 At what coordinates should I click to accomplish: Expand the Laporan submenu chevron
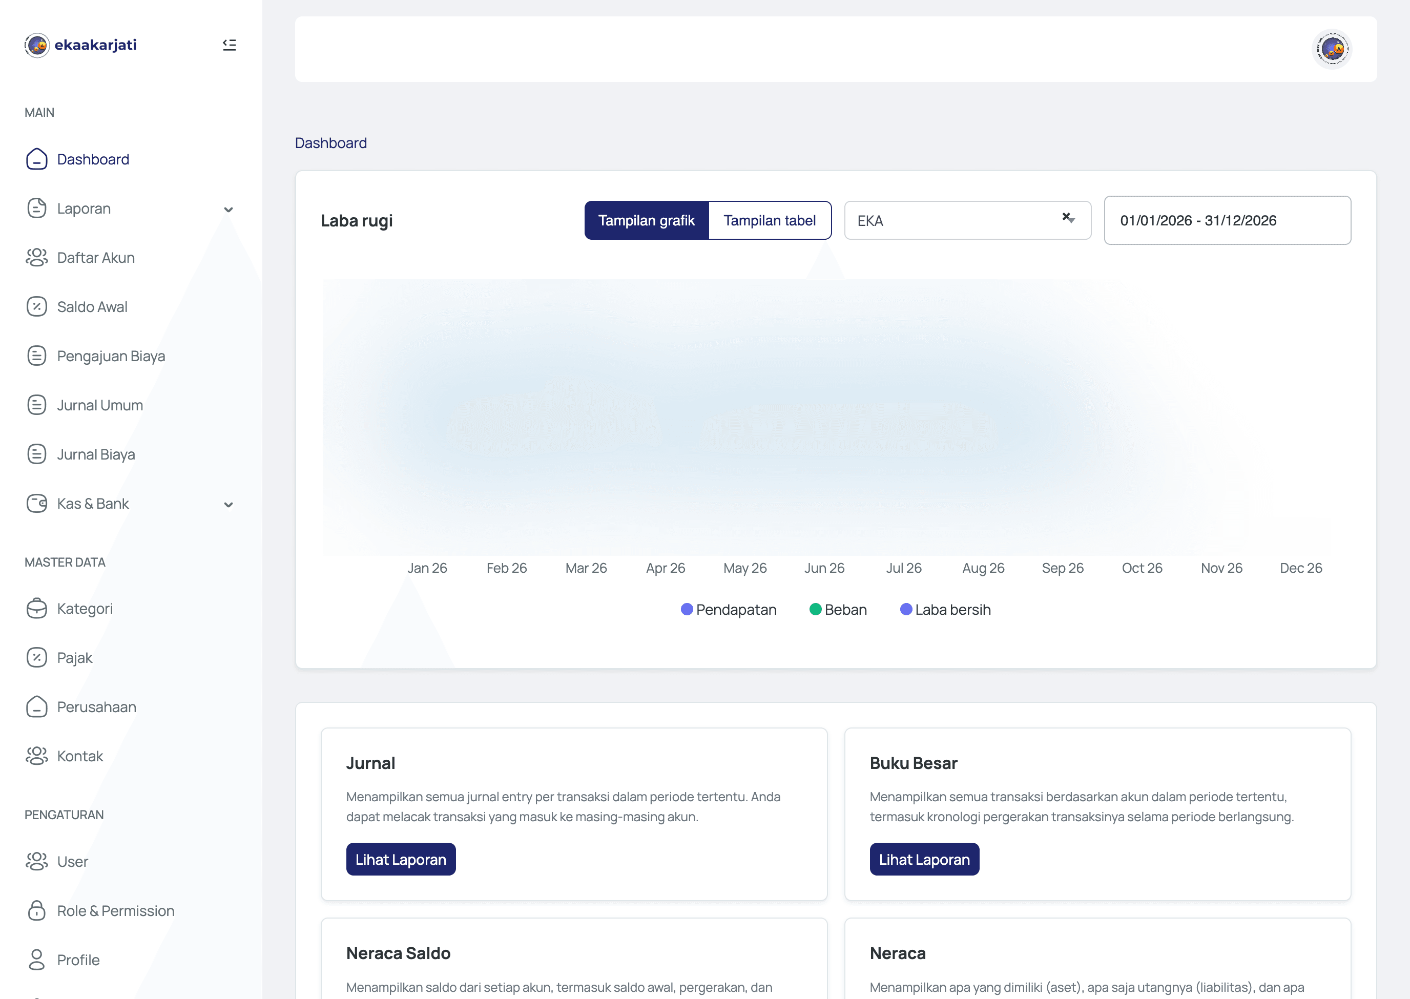pos(228,210)
